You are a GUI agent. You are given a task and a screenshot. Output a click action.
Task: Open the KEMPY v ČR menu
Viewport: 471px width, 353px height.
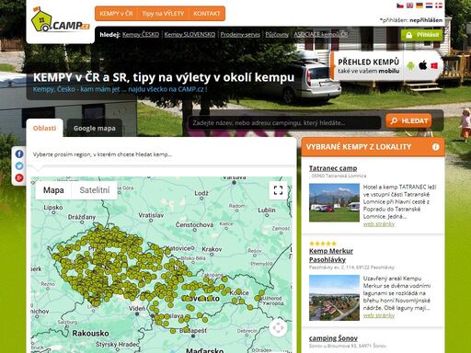click(x=116, y=14)
